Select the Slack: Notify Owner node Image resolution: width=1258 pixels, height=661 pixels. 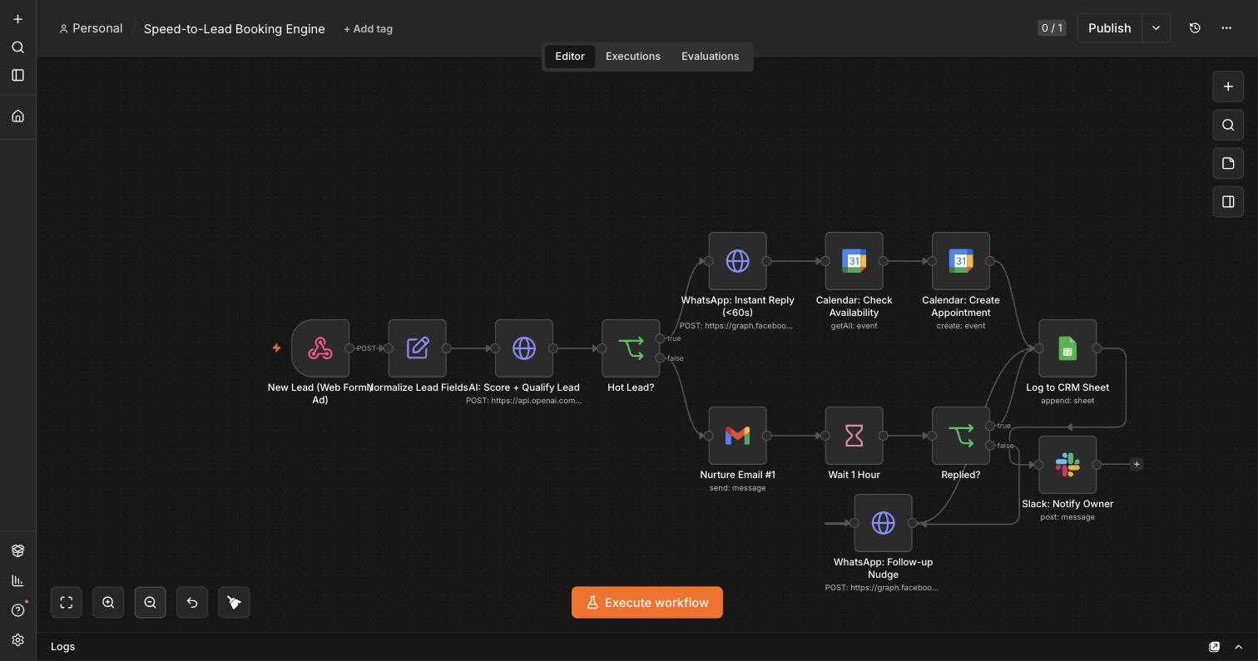click(1067, 465)
